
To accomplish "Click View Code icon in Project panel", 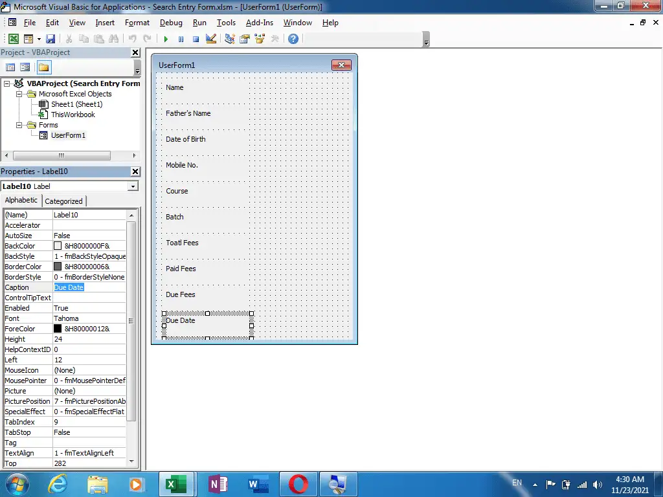I will tap(10, 67).
